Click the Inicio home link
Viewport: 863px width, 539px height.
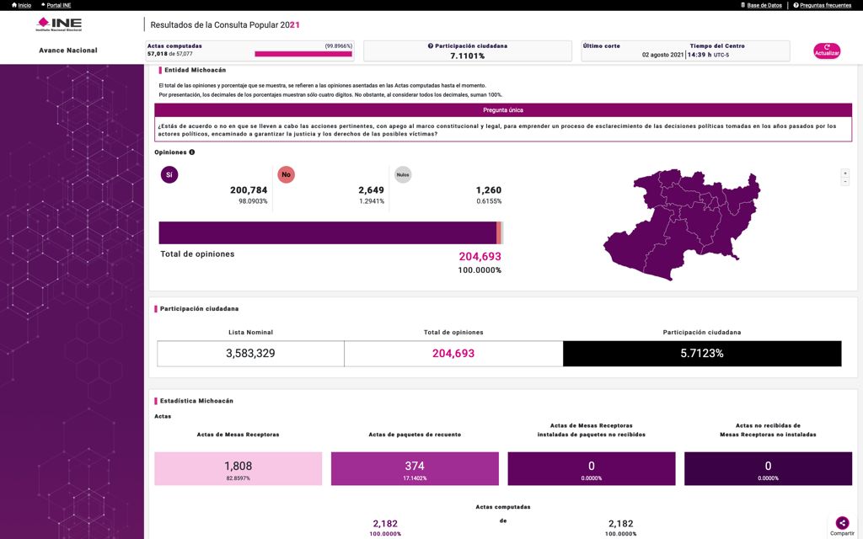(x=21, y=5)
